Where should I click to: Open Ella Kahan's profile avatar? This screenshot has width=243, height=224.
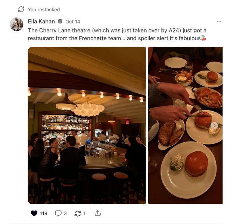[16, 24]
